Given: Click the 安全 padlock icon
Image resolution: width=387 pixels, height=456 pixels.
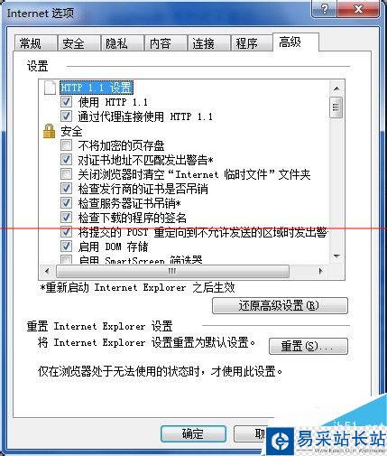Looking at the screenshot, I should 50,132.
